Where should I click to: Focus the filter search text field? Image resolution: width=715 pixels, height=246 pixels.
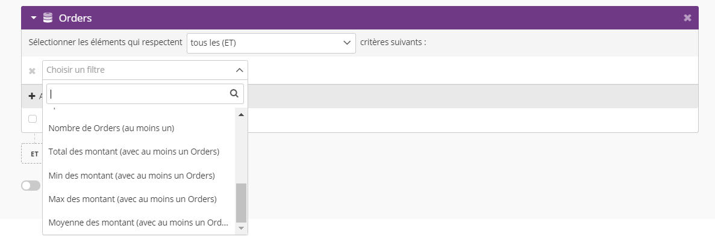[137, 94]
